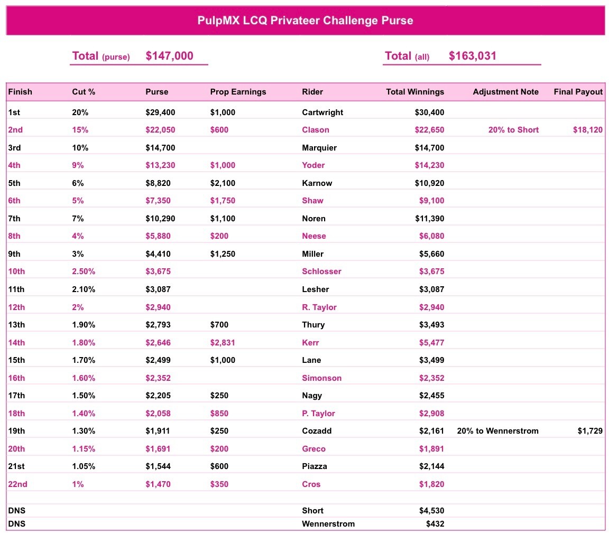Viewport: 609px width, 534px height.
Task: Click Clason's final payout of $18,120
Action: pos(587,130)
